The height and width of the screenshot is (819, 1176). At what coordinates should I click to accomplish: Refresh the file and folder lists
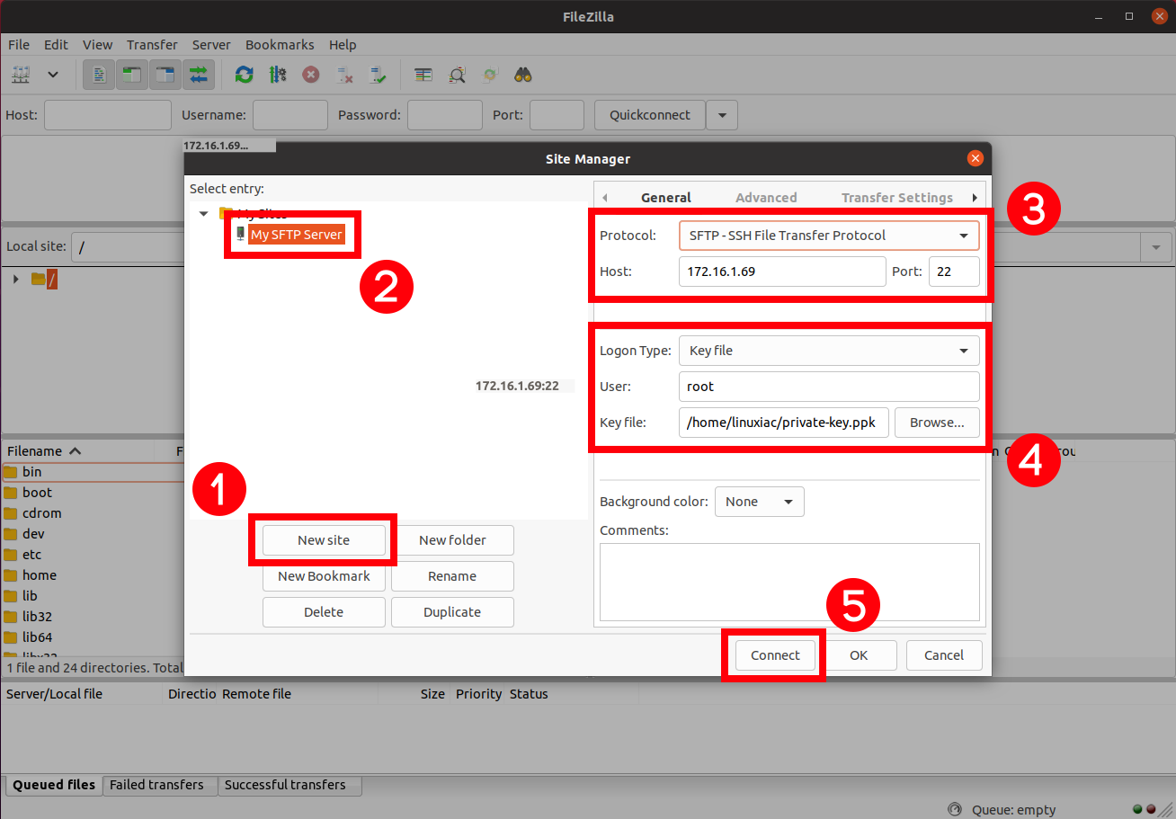pos(244,74)
